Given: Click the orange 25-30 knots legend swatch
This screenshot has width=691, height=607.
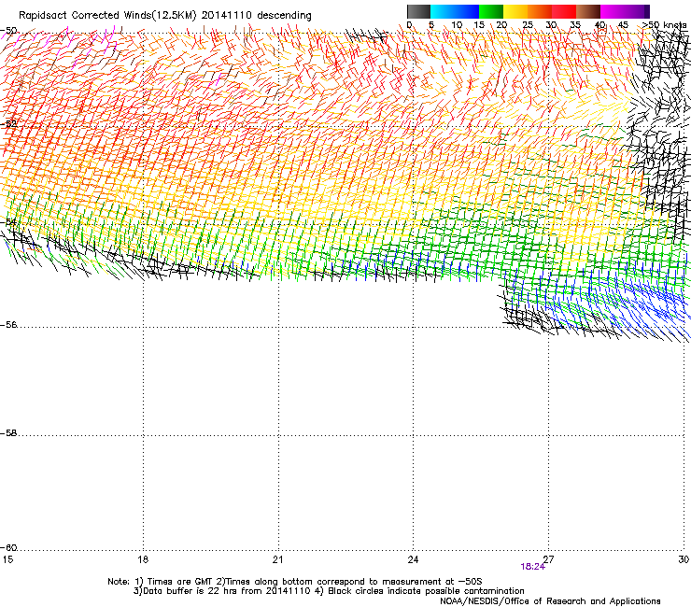Looking at the screenshot, I should pos(540,11).
